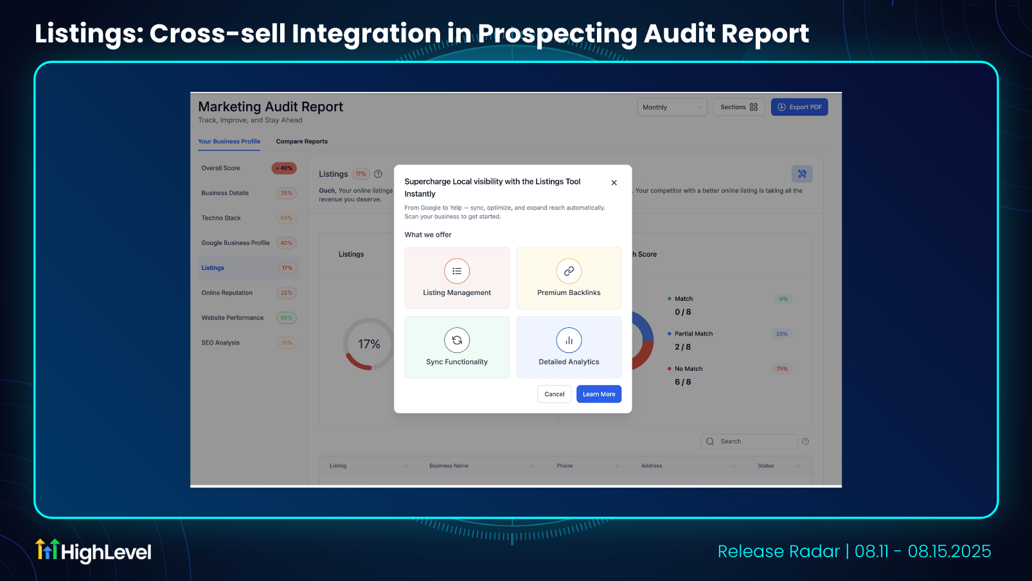This screenshot has width=1032, height=581.
Task: Open Online Reputation in sidebar
Action: (x=249, y=293)
